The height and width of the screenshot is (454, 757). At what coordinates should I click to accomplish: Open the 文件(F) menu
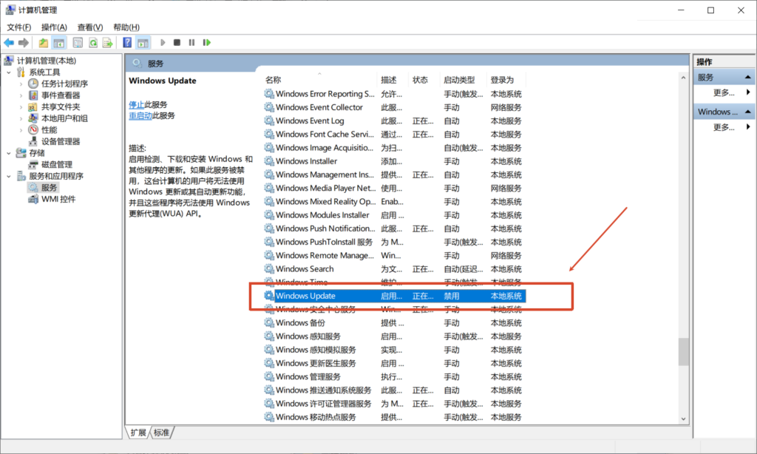pyautogui.click(x=18, y=27)
